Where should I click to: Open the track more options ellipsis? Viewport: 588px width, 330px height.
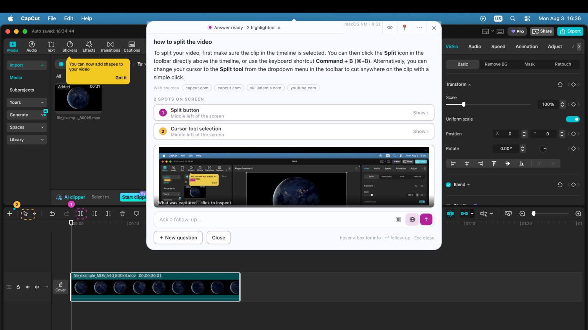(x=46, y=287)
